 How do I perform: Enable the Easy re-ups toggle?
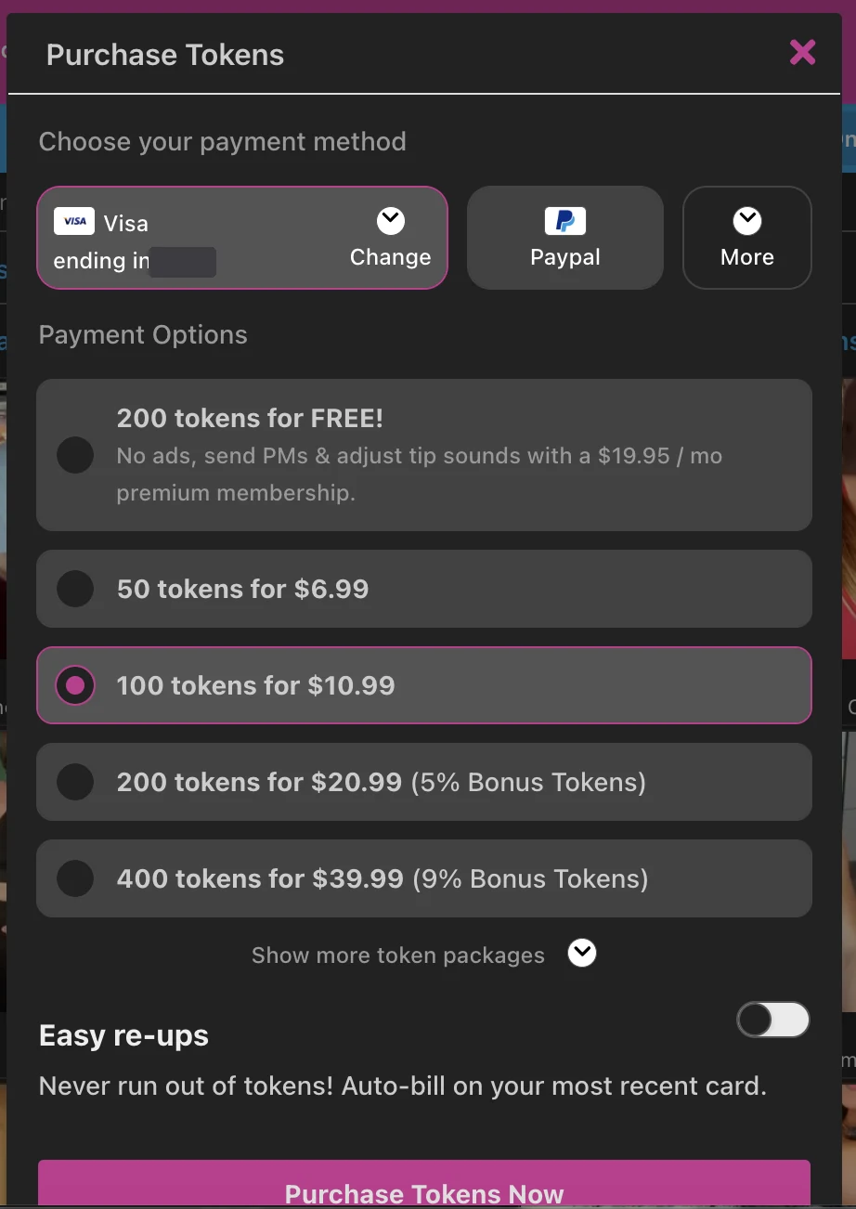[773, 1020]
